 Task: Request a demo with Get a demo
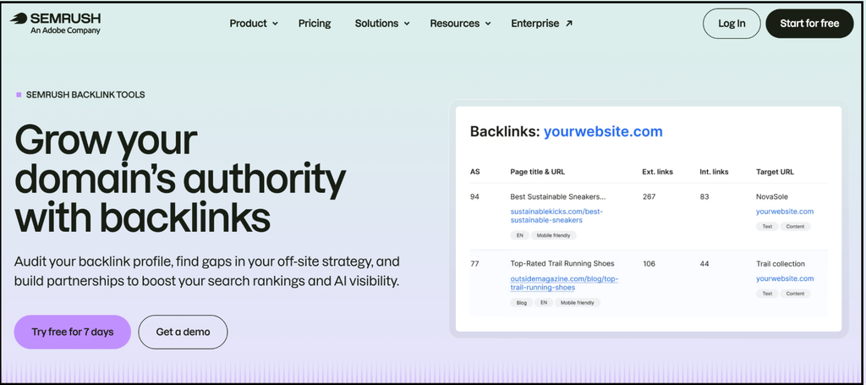click(x=183, y=332)
